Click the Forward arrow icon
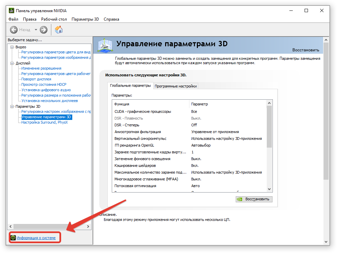 pyautogui.click(x=44, y=30)
